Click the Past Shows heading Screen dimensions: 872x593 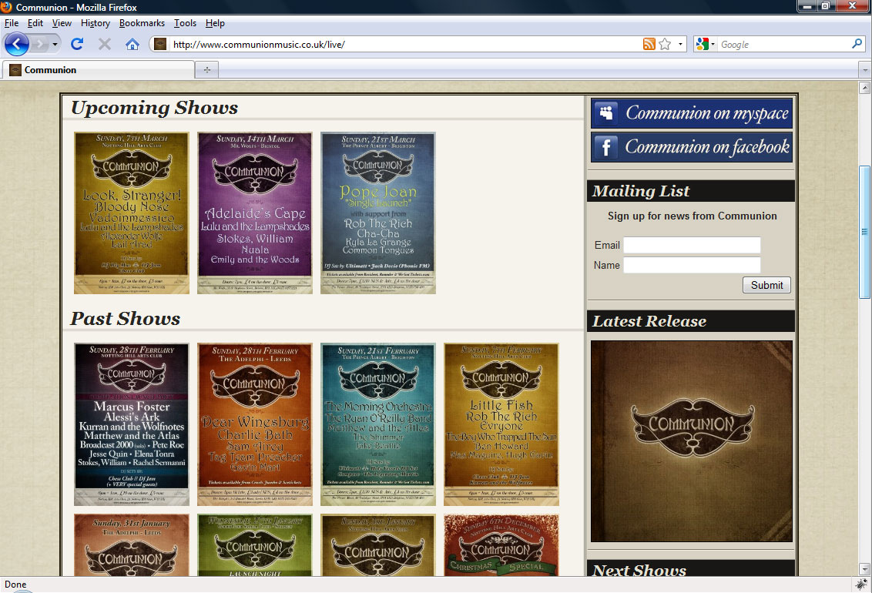125,319
